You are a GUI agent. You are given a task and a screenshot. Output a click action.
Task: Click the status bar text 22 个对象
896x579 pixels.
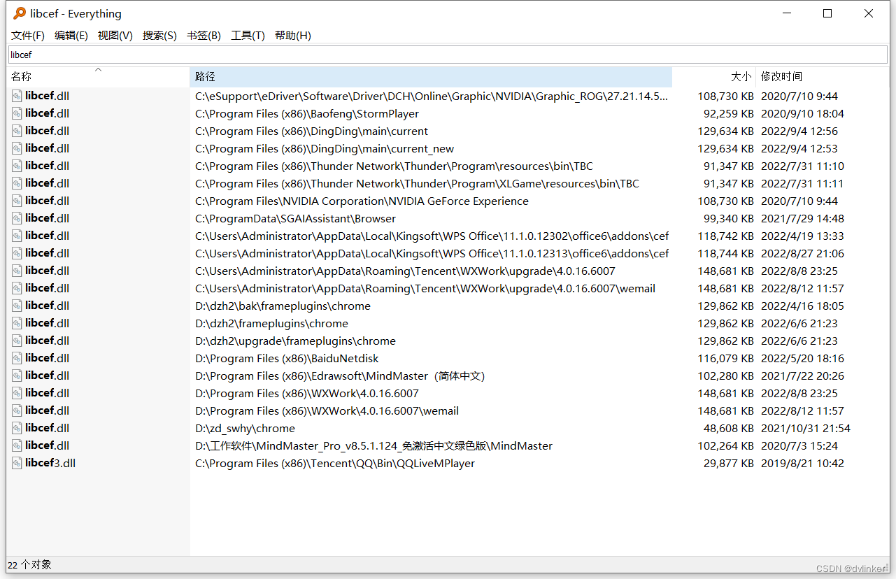(x=30, y=564)
